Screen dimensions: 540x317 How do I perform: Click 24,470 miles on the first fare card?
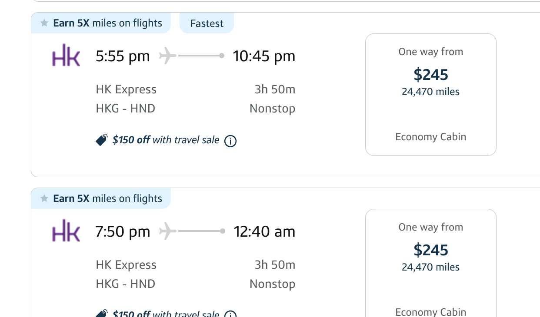tap(430, 92)
